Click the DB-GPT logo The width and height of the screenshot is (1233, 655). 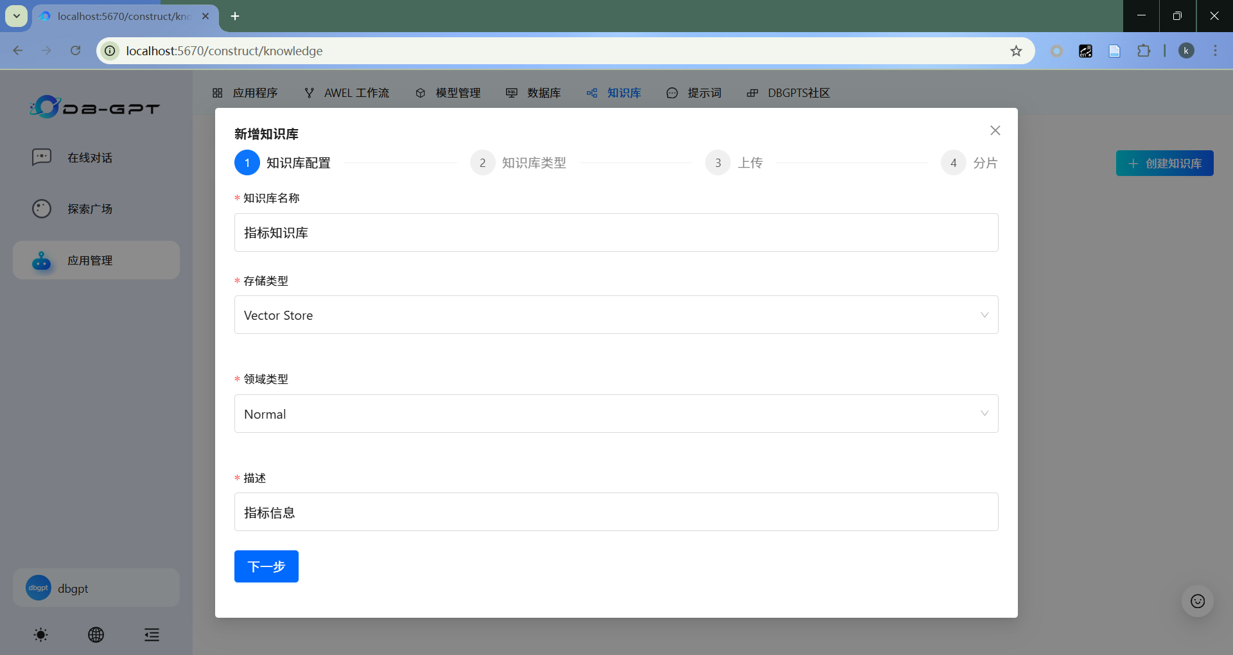tap(95, 107)
